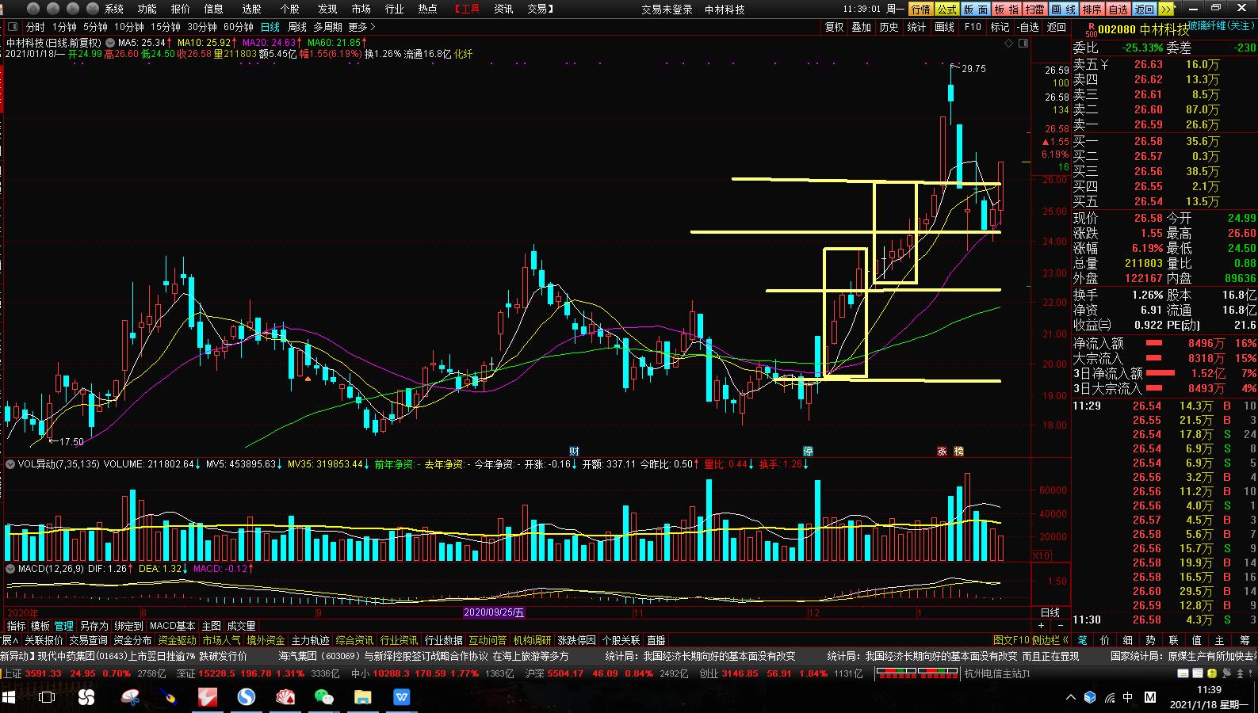Open WeChat from the taskbar
The height and width of the screenshot is (713, 1258).
(x=323, y=697)
